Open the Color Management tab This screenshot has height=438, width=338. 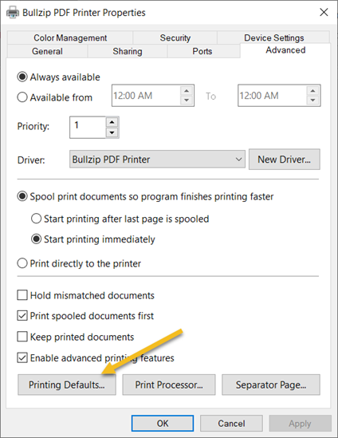point(70,37)
